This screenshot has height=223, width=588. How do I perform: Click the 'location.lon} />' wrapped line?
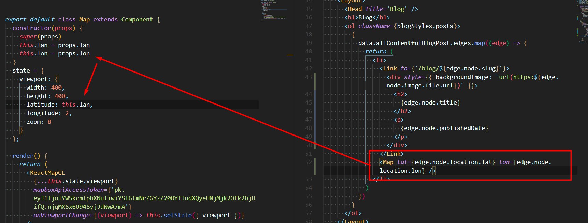pos(407,171)
